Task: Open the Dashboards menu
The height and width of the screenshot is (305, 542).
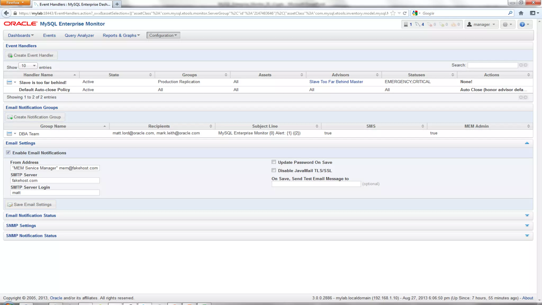Action: (x=21, y=35)
